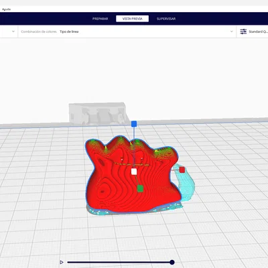Open the Tipo de línea color scheme dropdown
The image size is (268, 268).
coord(127,31)
